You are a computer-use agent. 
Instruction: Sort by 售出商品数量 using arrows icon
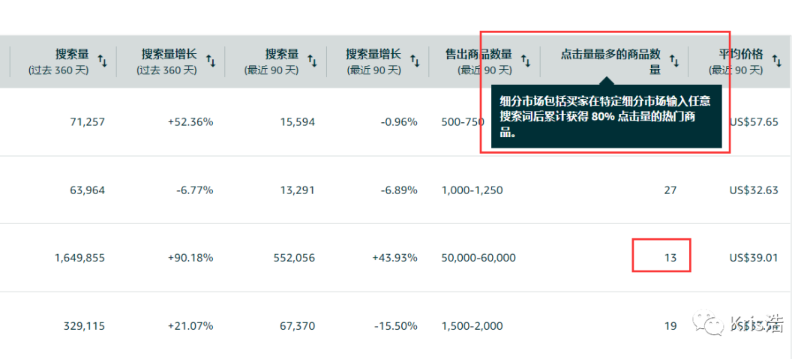526,61
